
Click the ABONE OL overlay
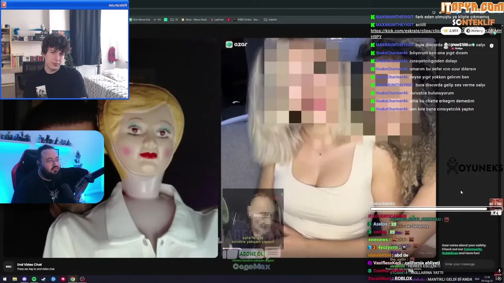(x=252, y=254)
